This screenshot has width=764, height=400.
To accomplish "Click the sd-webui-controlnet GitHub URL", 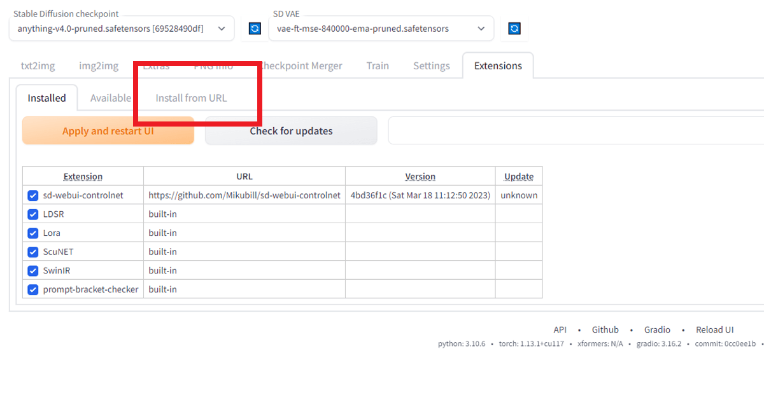I will pos(244,195).
